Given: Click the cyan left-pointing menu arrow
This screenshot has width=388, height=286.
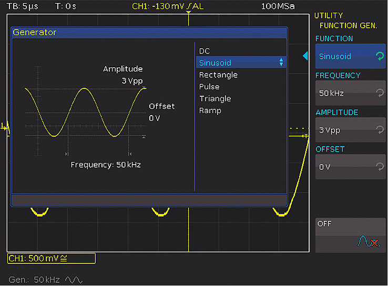Looking at the screenshot, I should pyautogui.click(x=305, y=56).
